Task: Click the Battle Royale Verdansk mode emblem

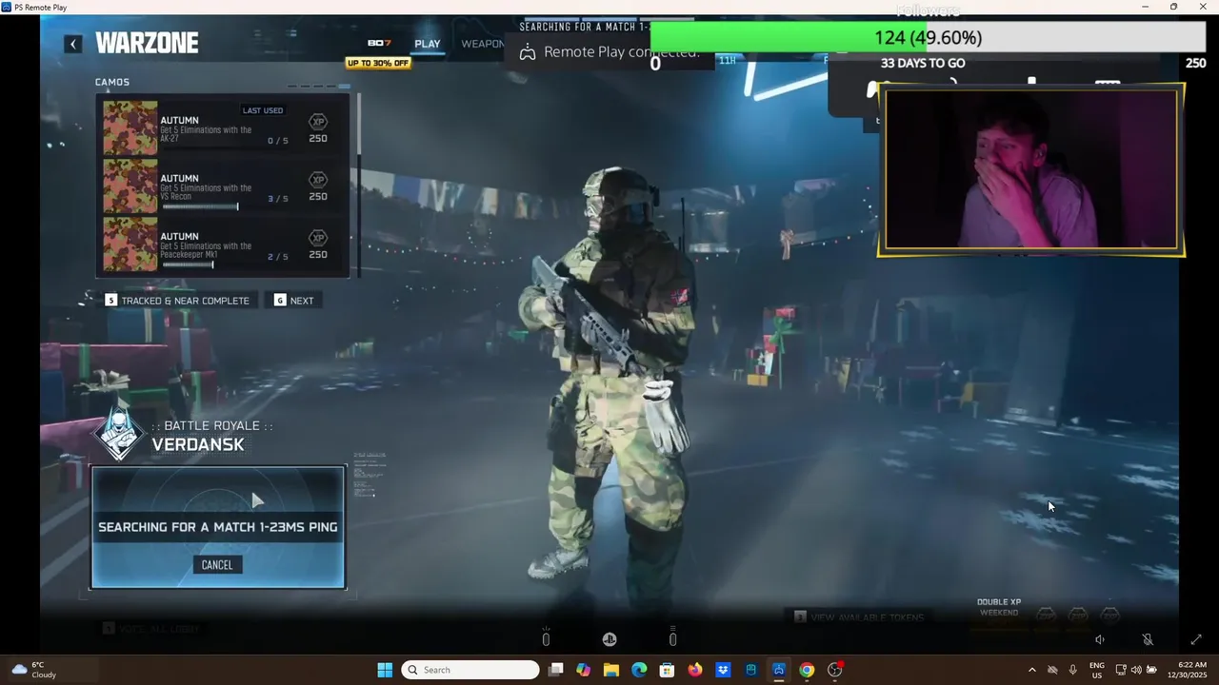Action: coord(120,433)
